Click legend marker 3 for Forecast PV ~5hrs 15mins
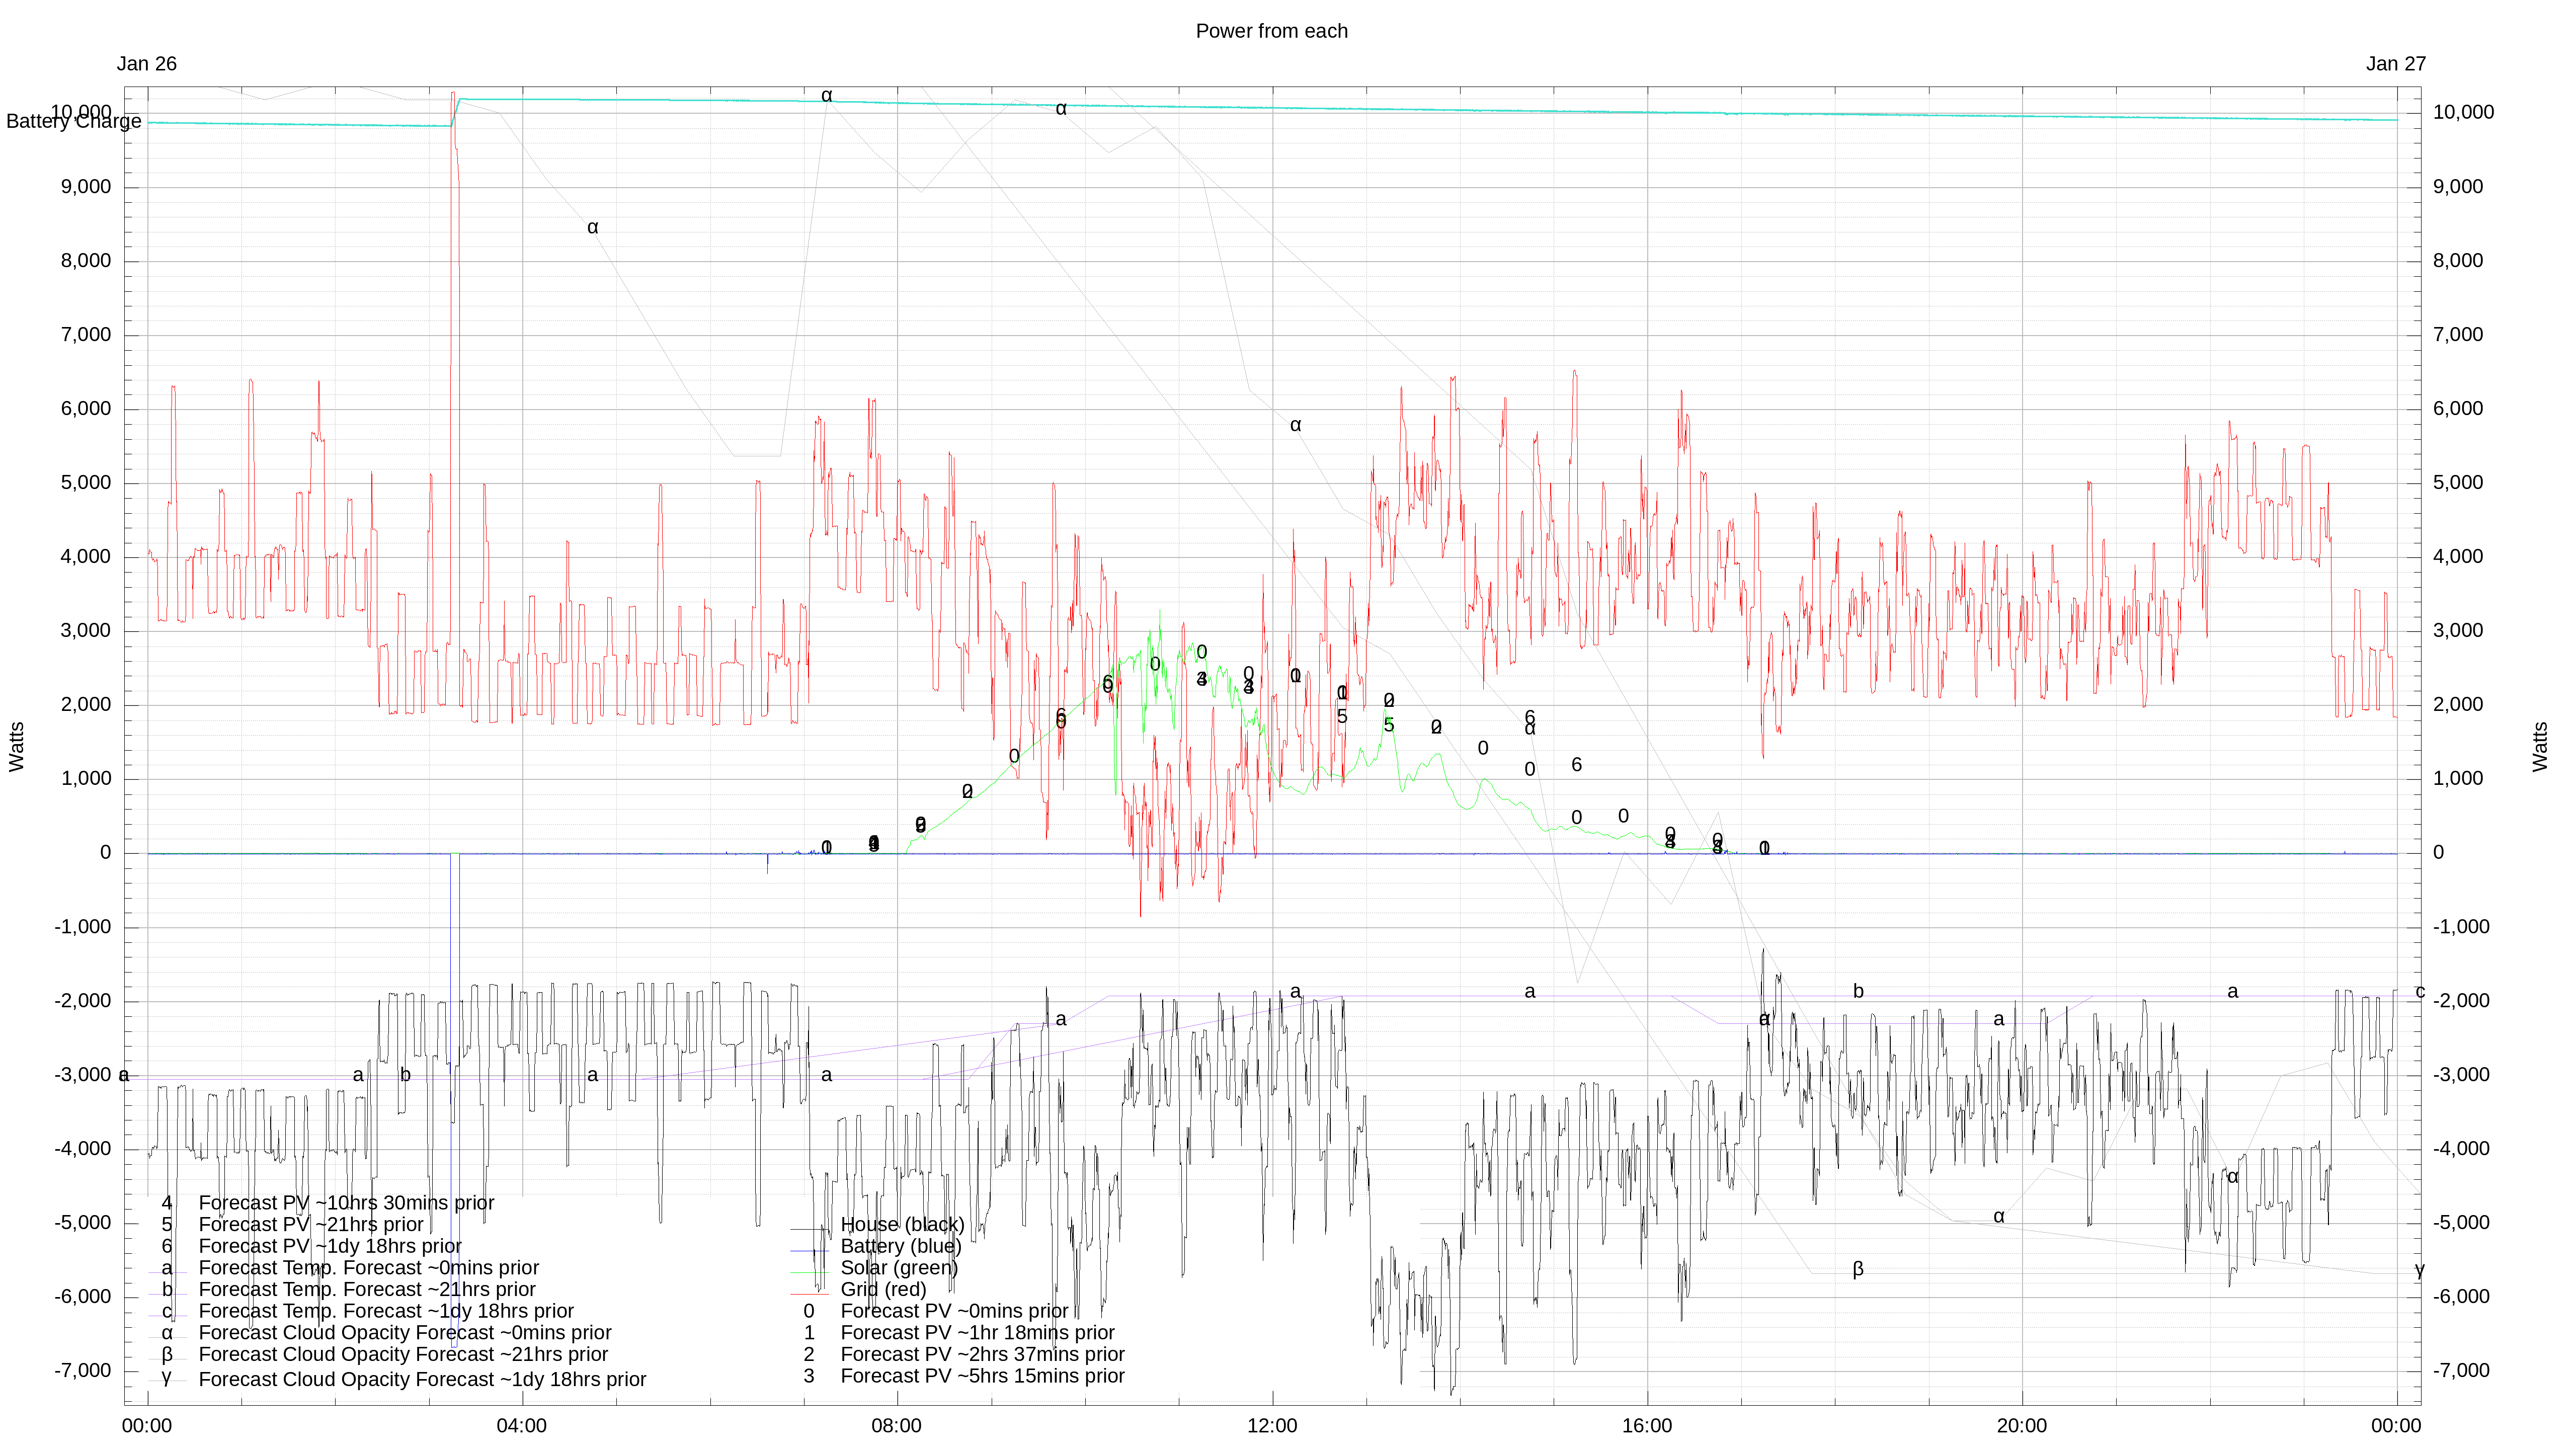2576x1449 pixels. pyautogui.click(x=809, y=1377)
